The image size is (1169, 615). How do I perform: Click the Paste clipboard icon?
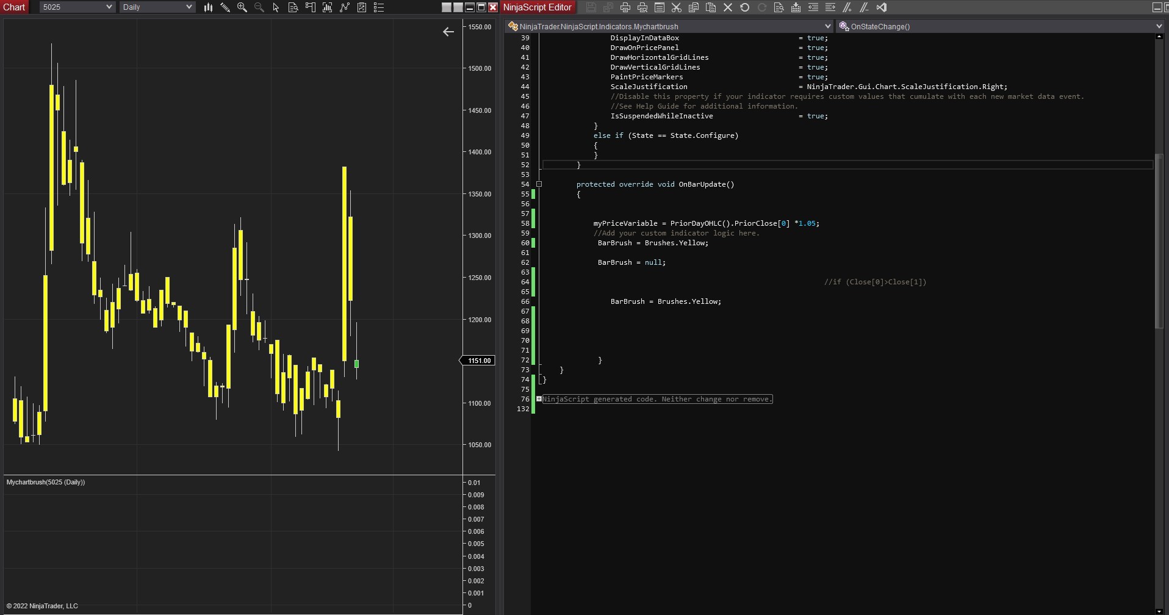click(710, 7)
